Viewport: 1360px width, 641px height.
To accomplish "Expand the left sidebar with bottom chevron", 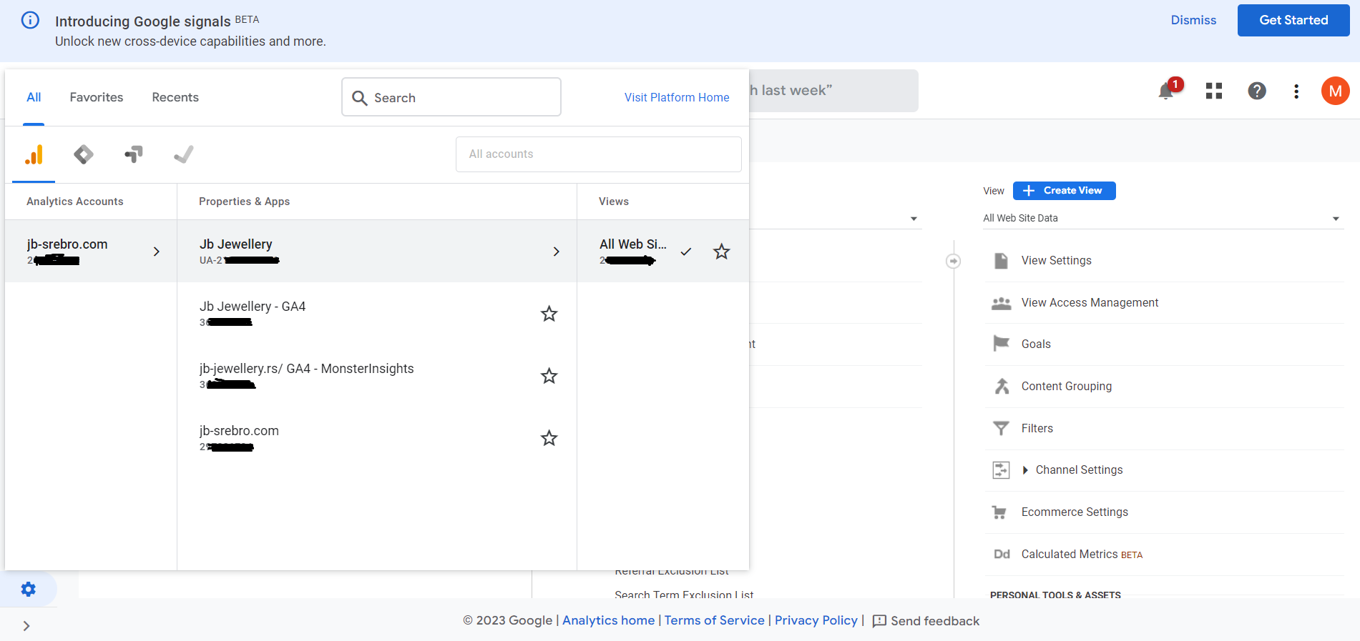I will point(26,626).
